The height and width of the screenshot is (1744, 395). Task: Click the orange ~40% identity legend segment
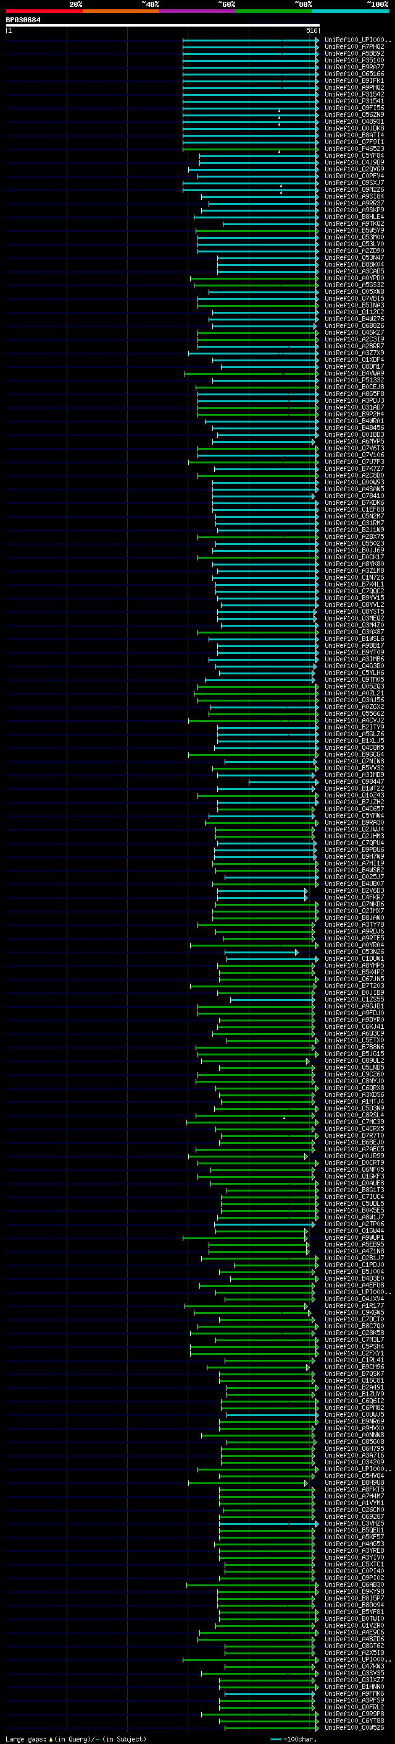click(x=121, y=11)
